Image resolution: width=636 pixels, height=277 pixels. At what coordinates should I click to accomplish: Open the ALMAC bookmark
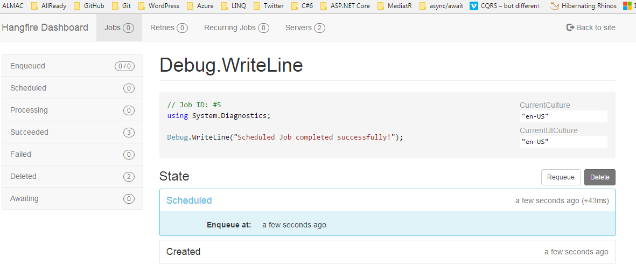pyautogui.click(x=12, y=6)
